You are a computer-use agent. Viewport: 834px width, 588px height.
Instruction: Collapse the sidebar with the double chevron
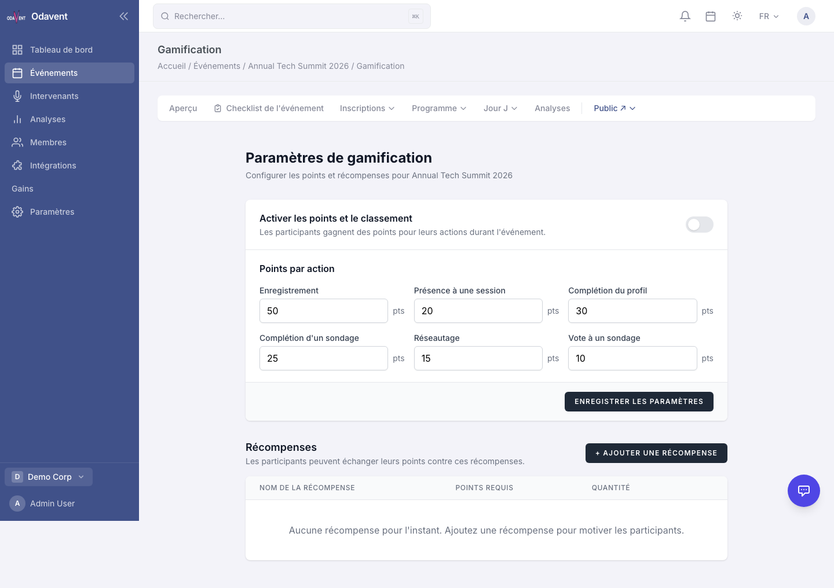point(123,16)
